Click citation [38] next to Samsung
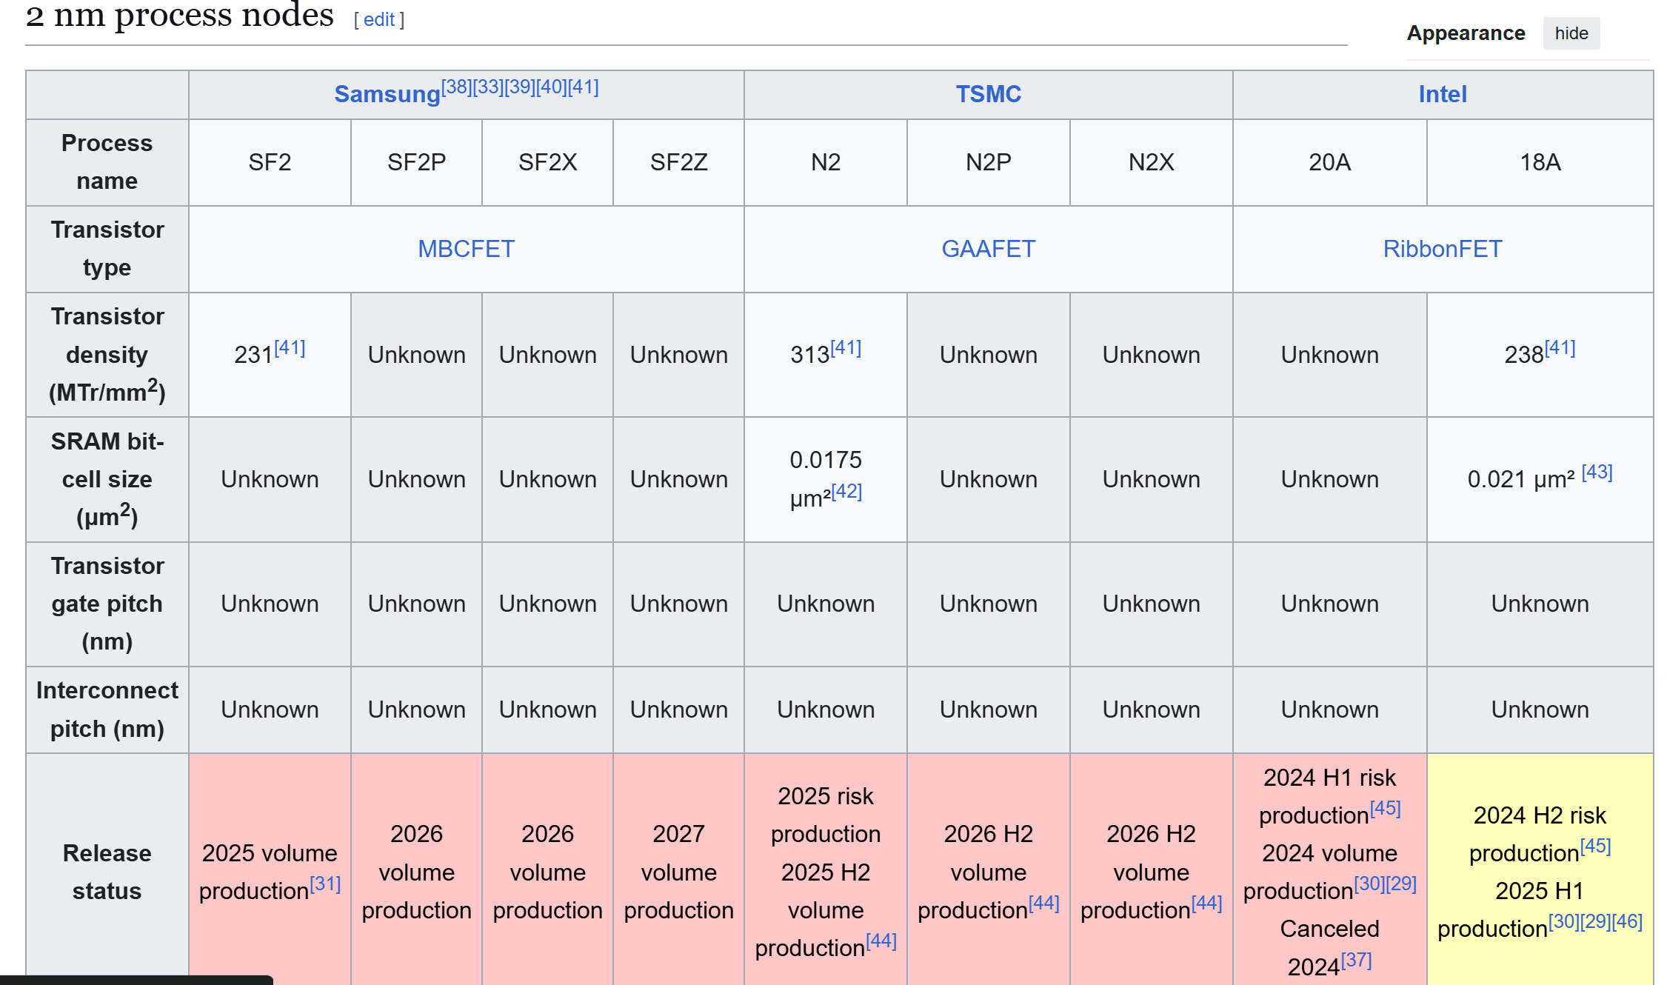This screenshot has width=1667, height=985. pos(456,87)
